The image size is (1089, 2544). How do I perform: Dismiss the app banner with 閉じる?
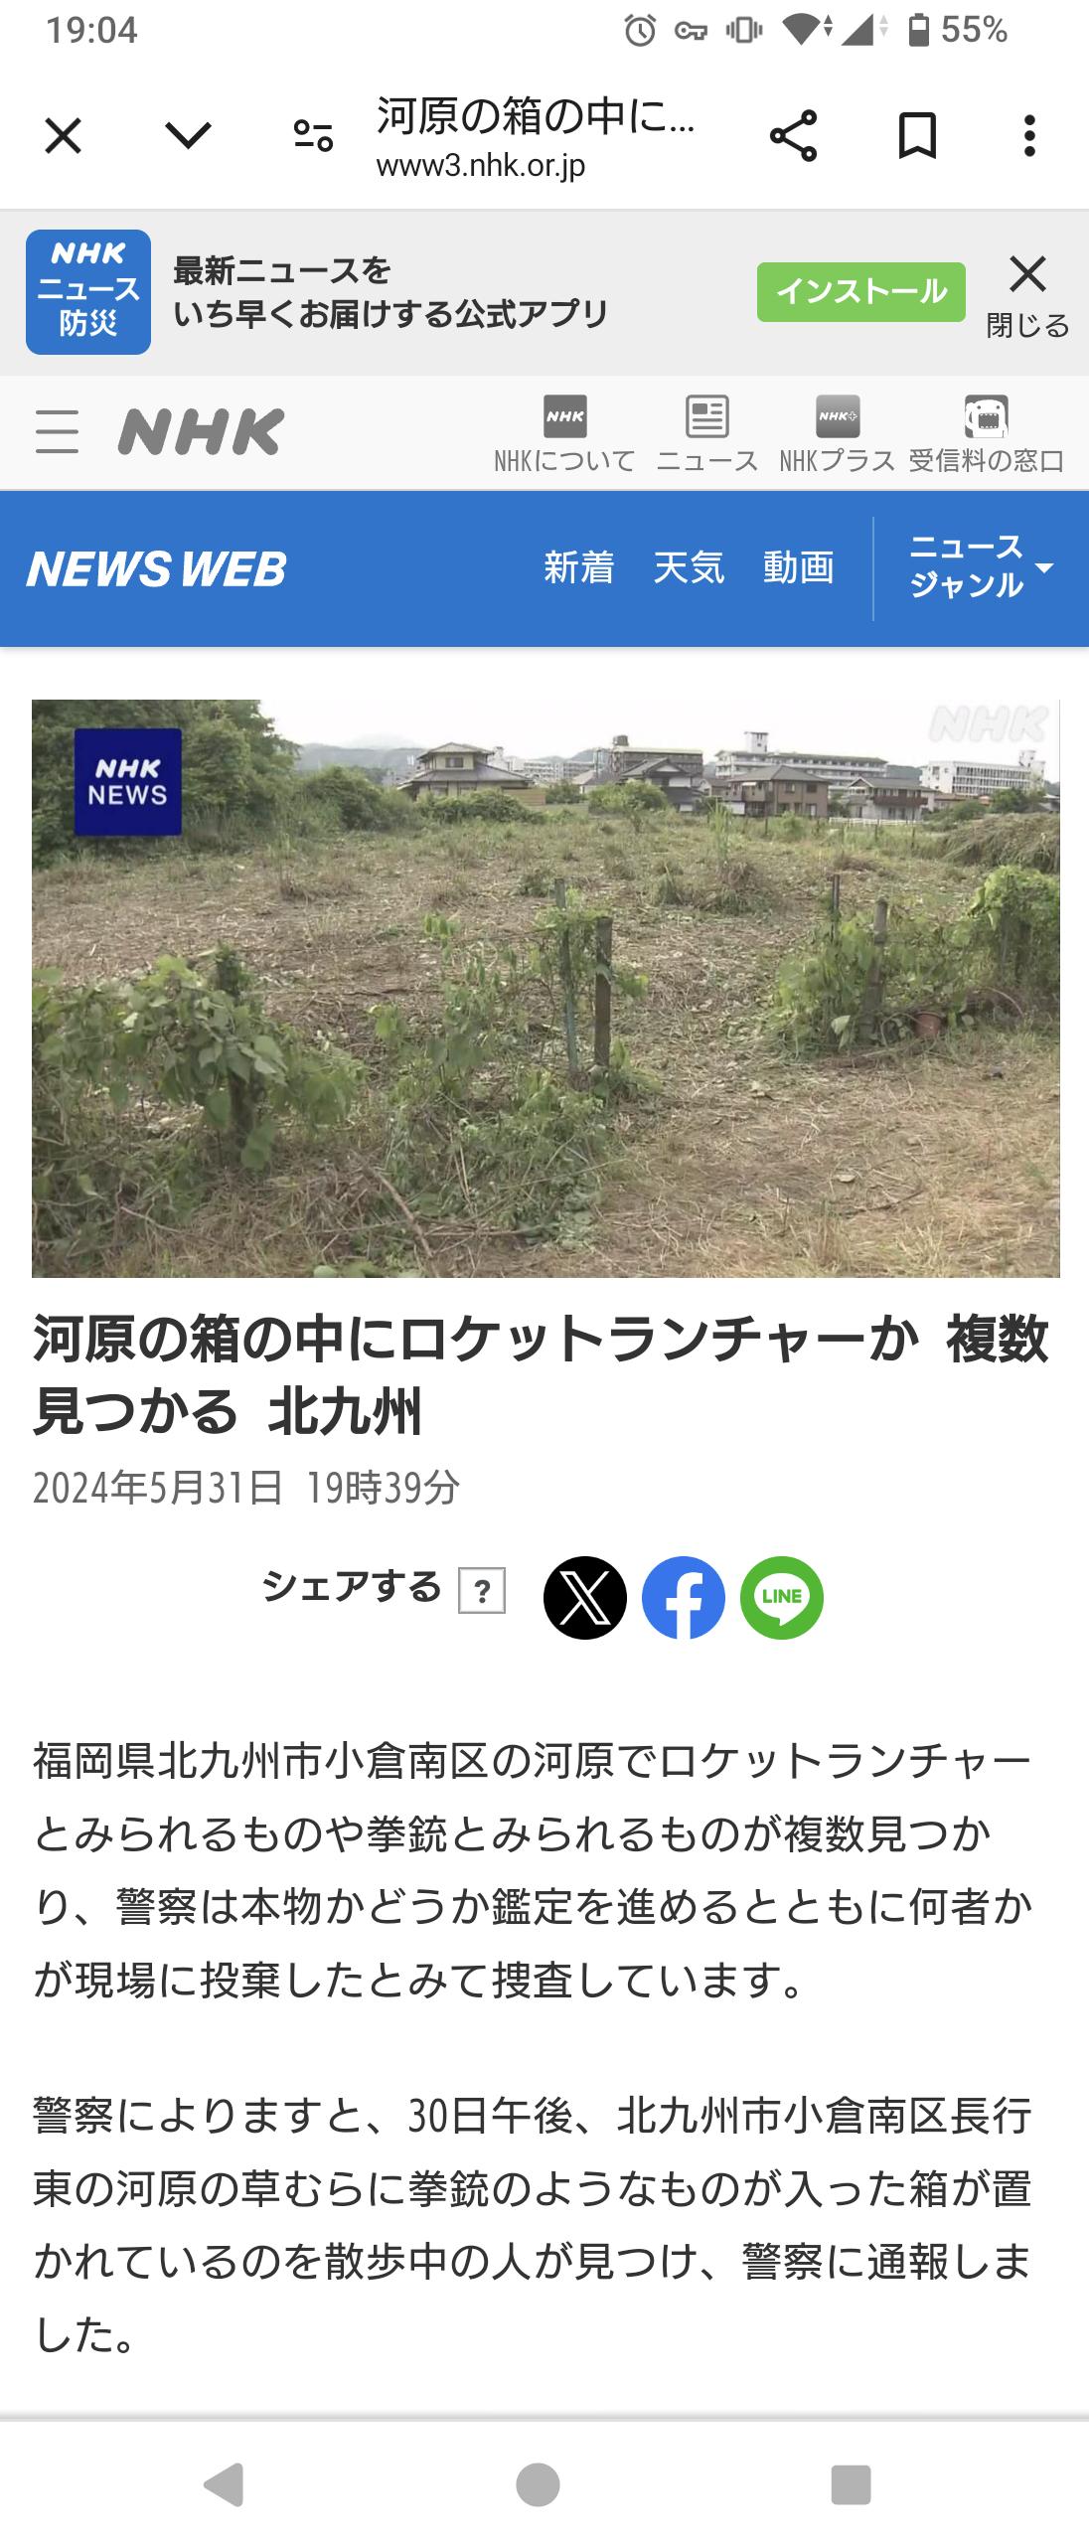[x=1027, y=296]
